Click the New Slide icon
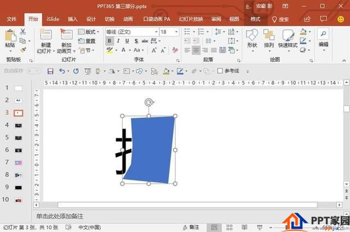Screen dimensions: 350x232 pos(46,34)
